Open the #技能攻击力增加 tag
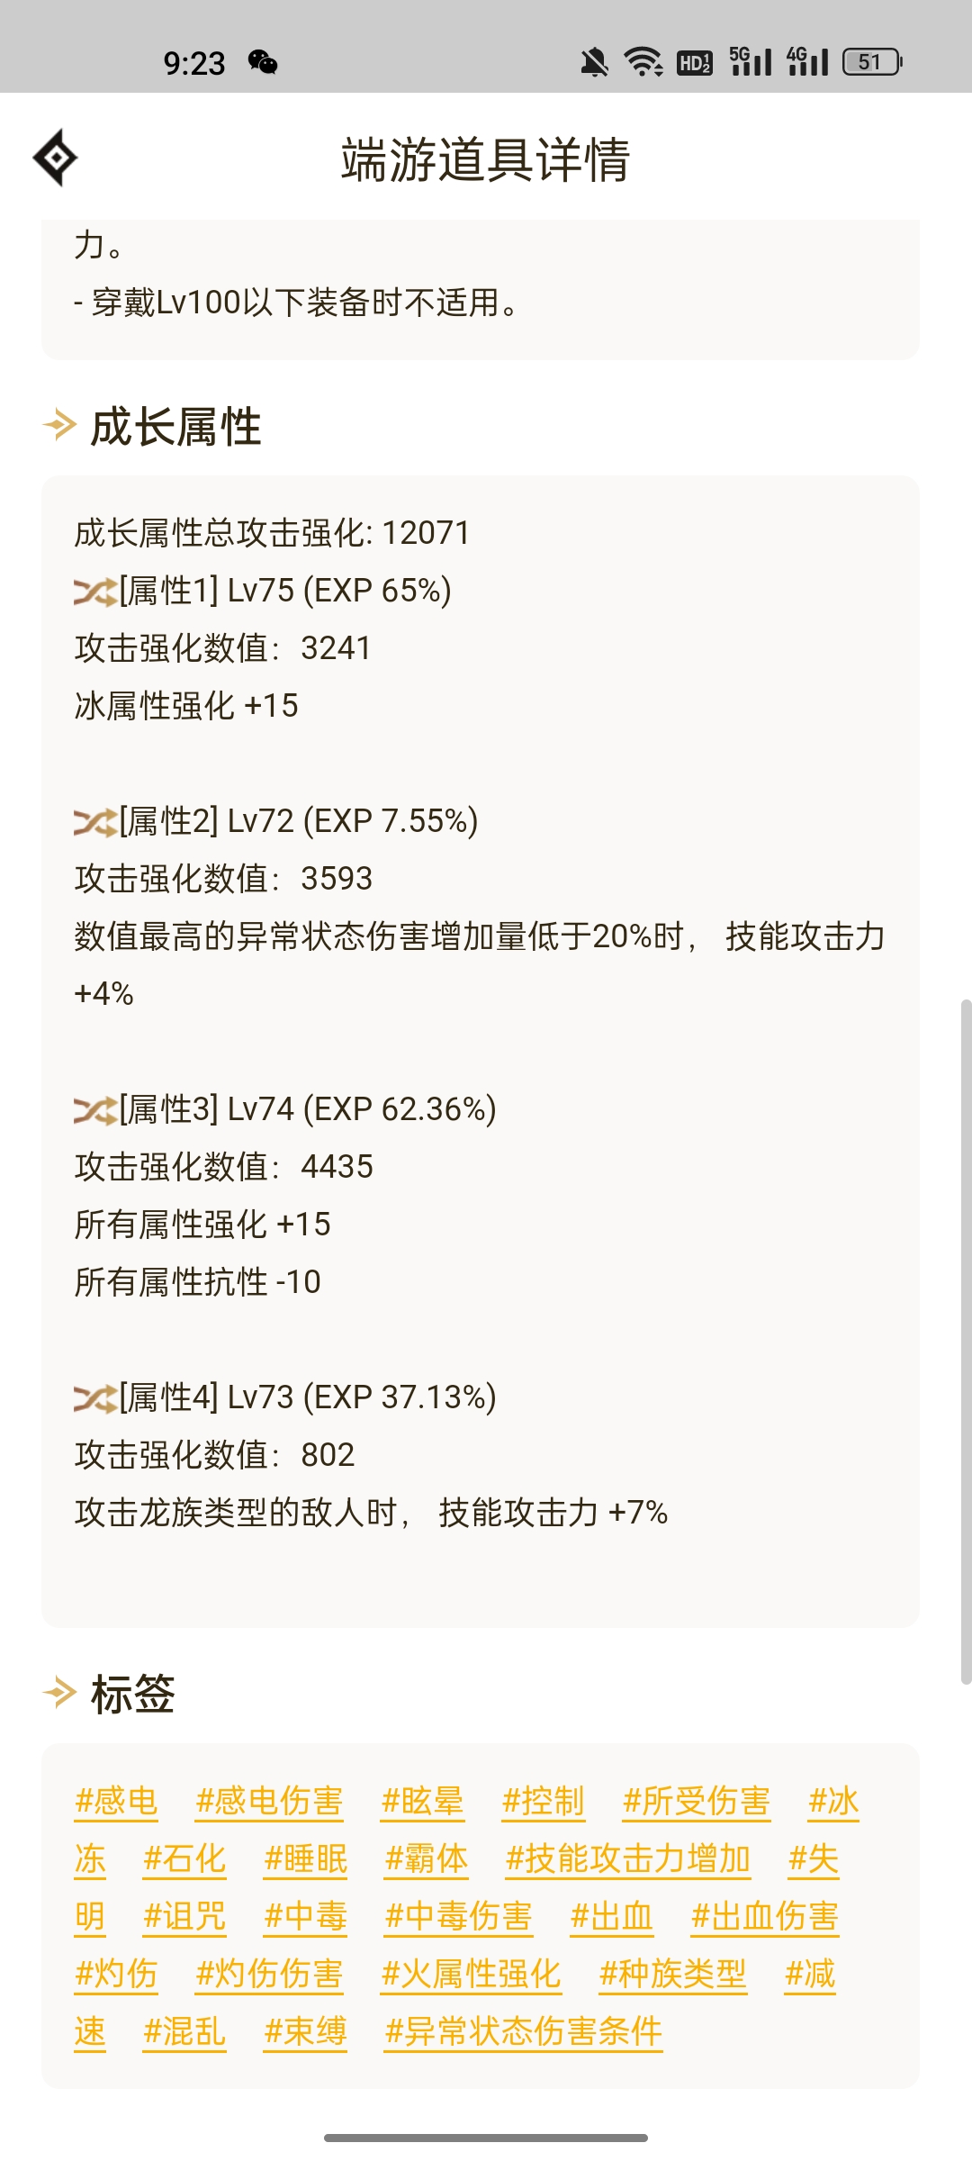972x2161 pixels. click(x=627, y=1858)
